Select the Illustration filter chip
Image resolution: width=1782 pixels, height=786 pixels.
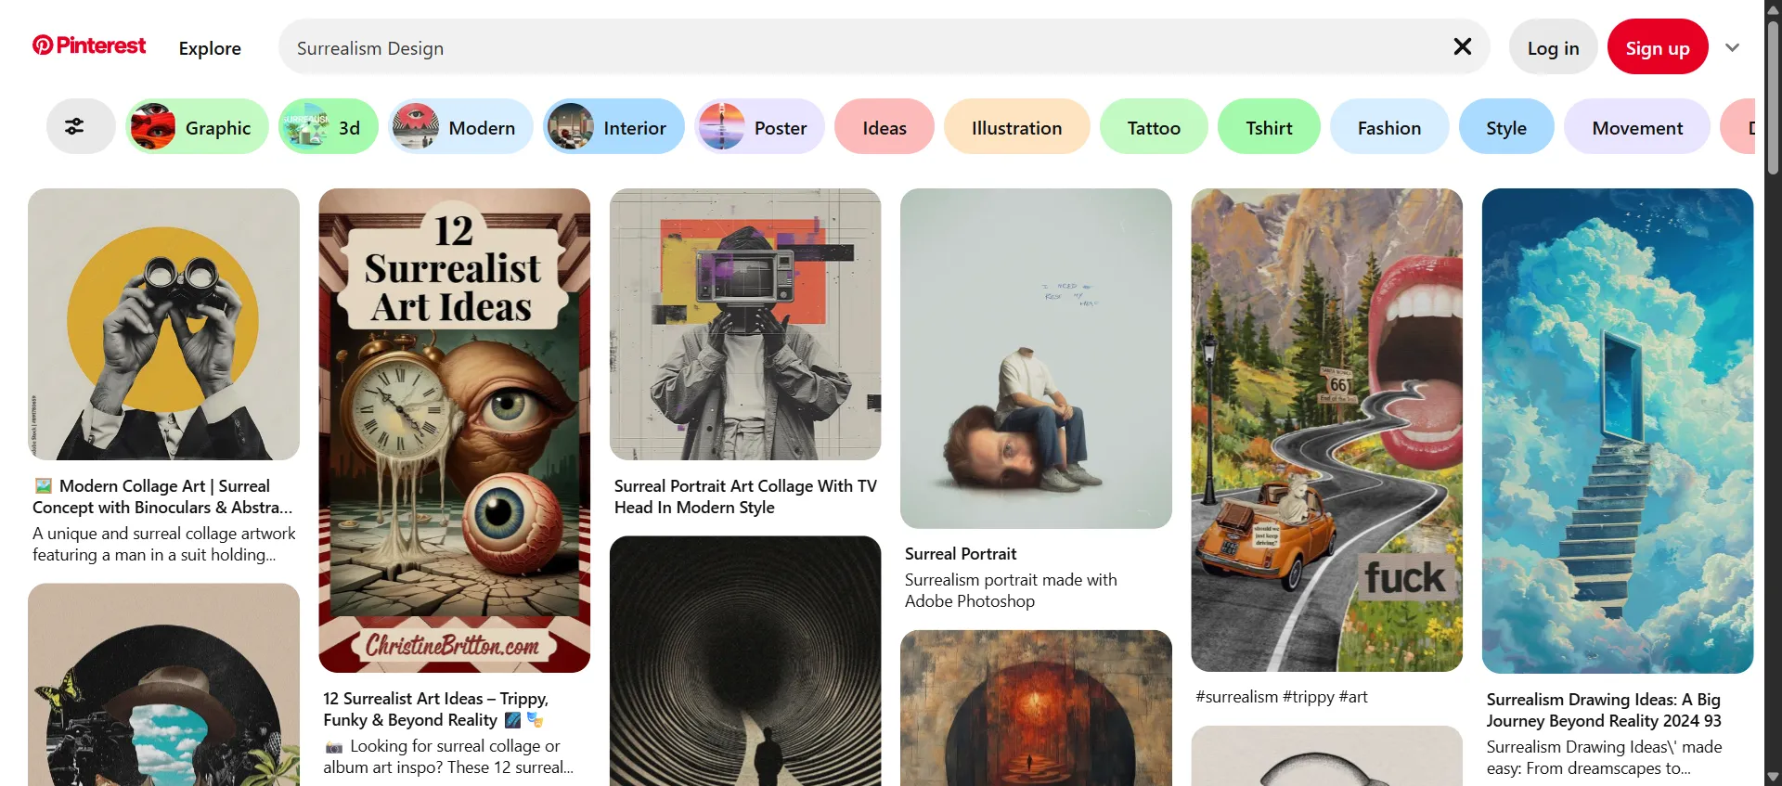[x=1016, y=127]
